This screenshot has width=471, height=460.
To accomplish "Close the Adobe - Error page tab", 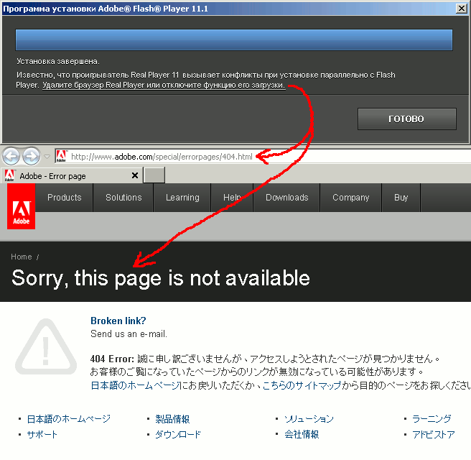I will coord(134,175).
